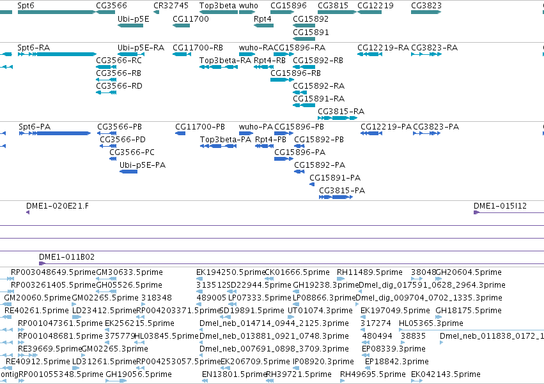Select the Spt6 gene label
The width and height of the screenshot is (544, 384).
coord(26,6)
